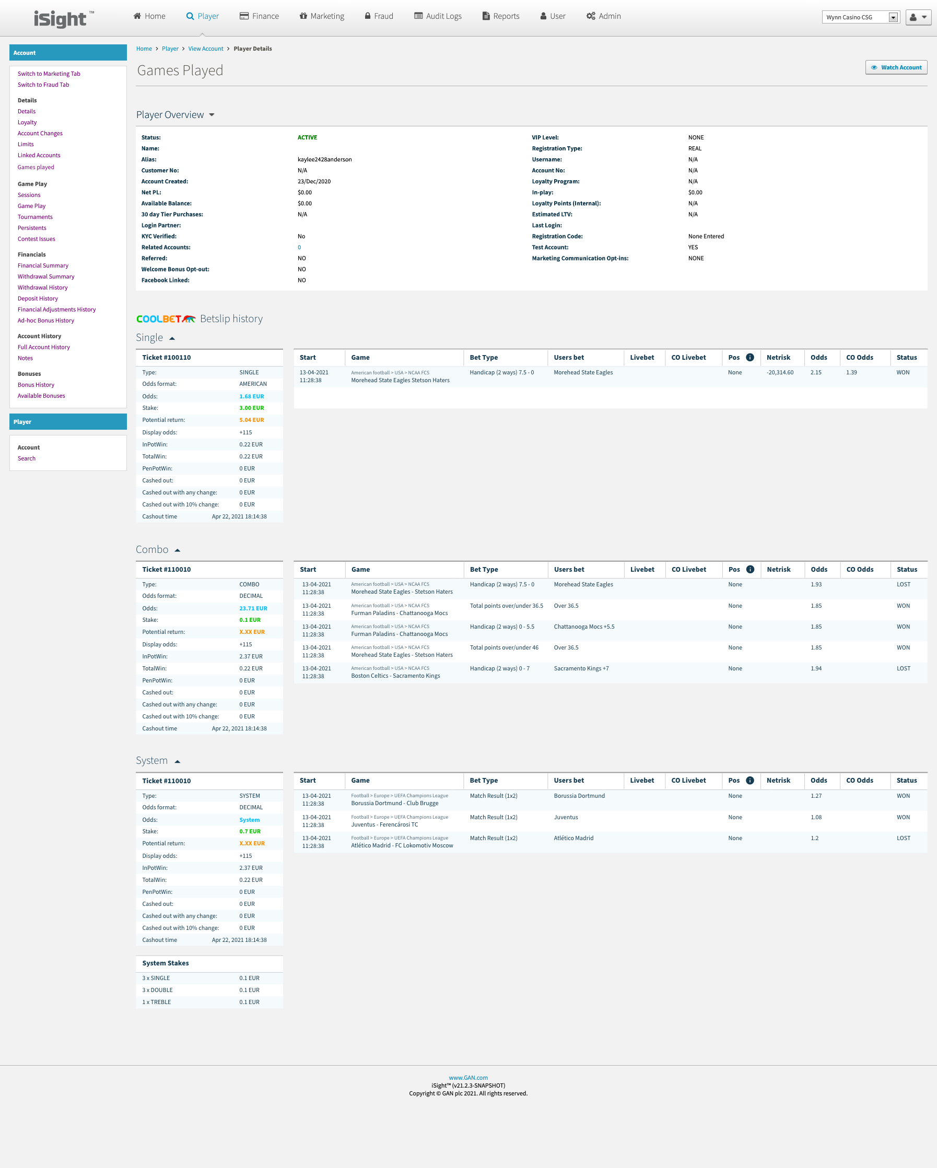
Task: Open the Audit Logs menu
Action: pos(437,16)
